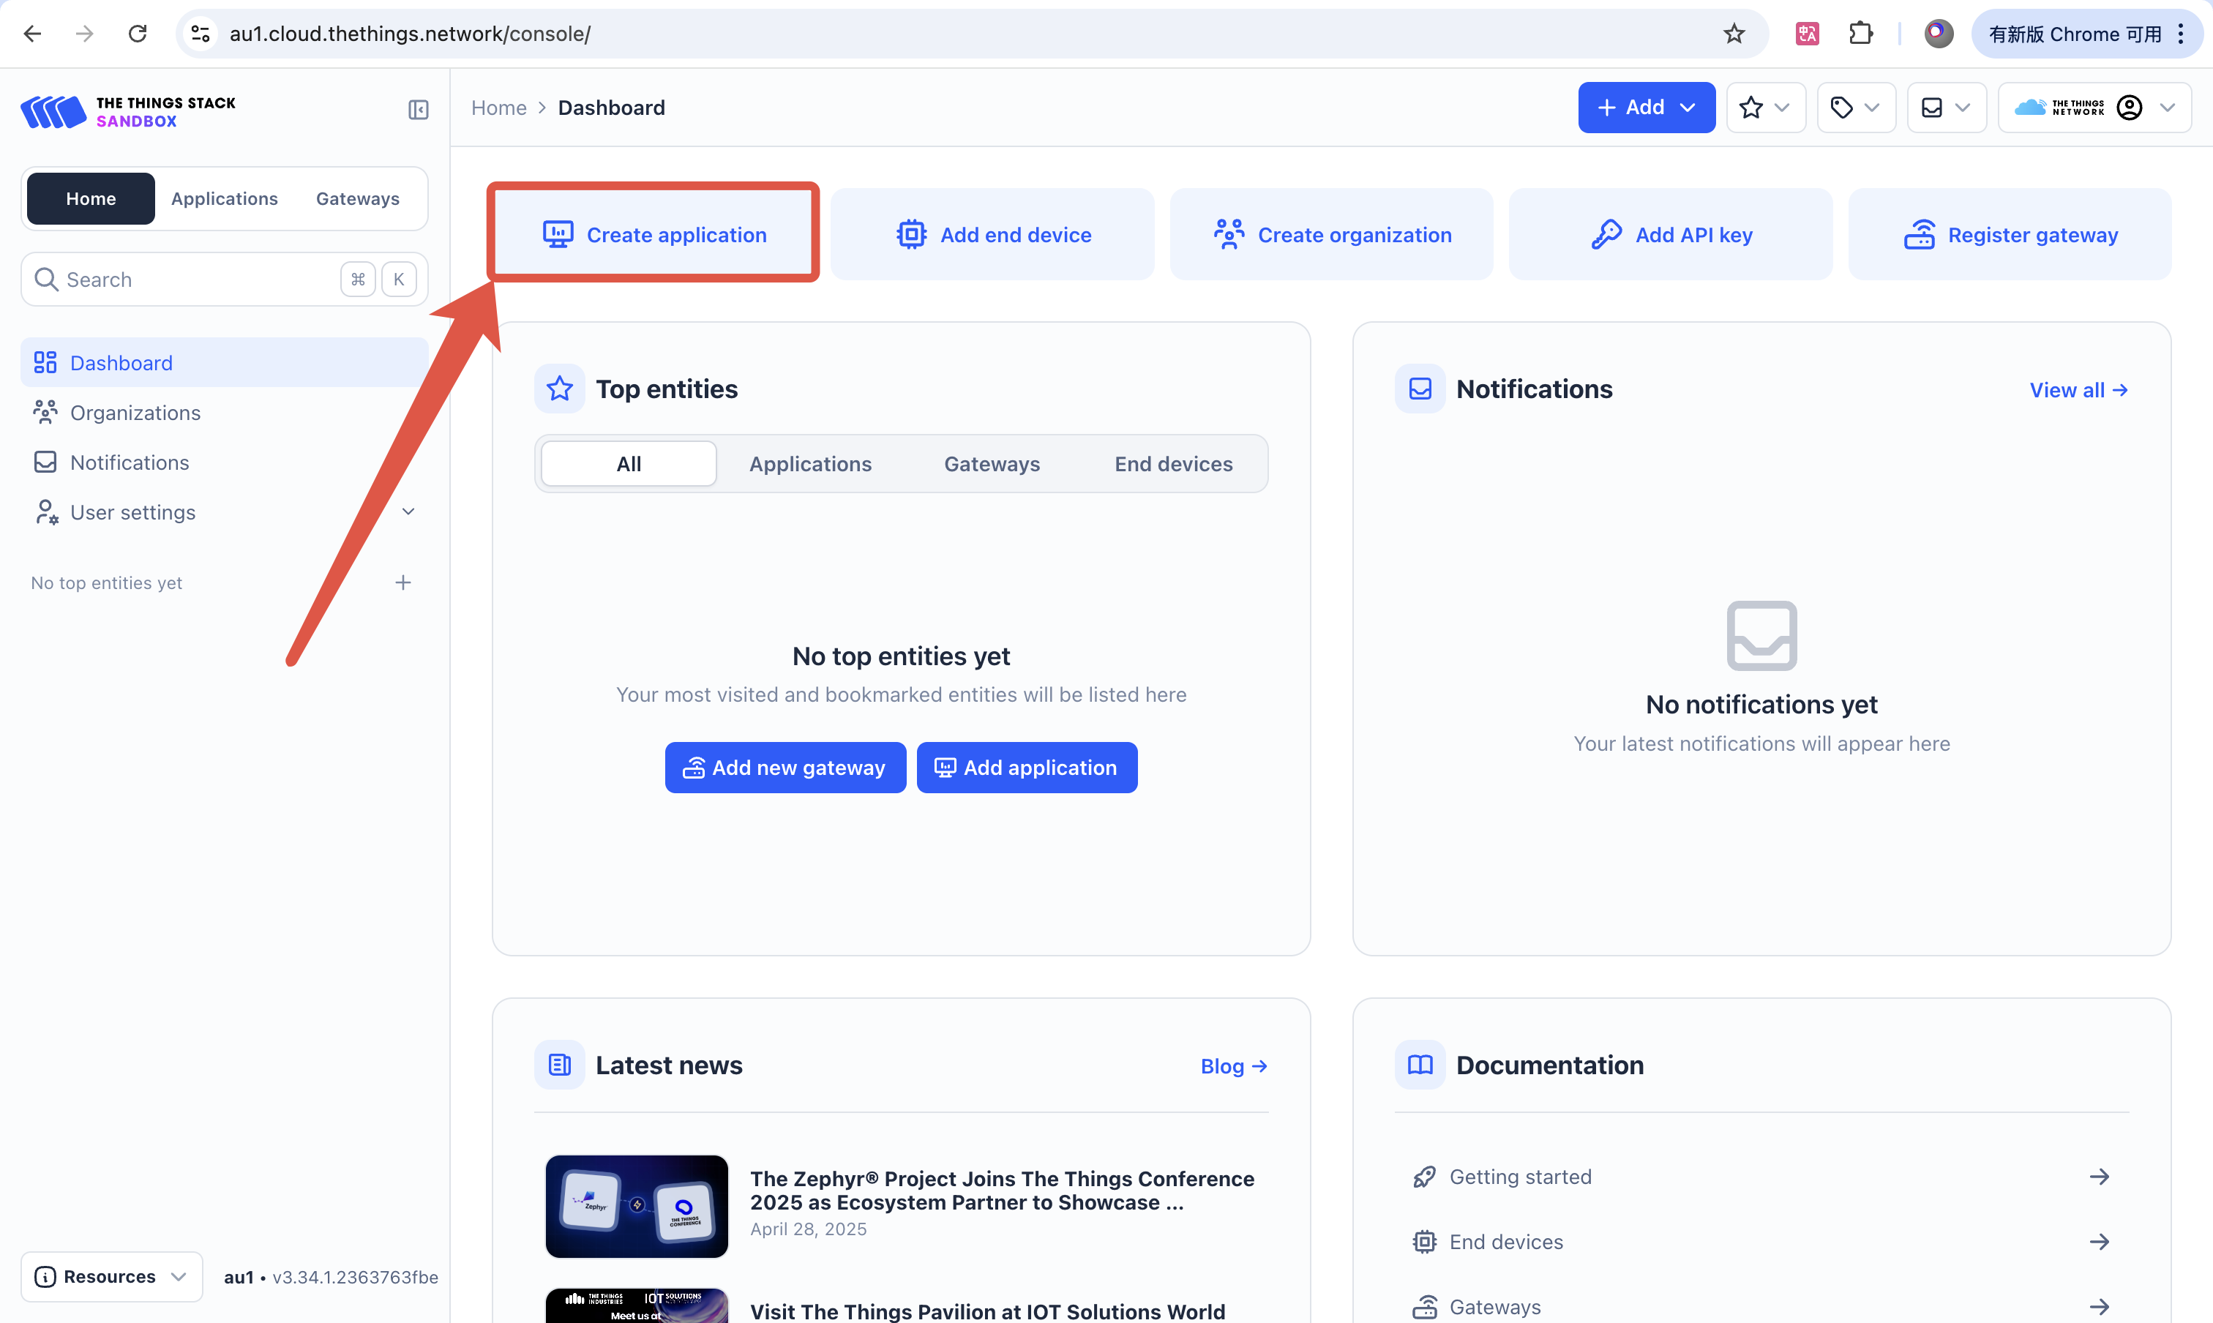
Task: Click the forward browser arrow
Action: point(85,34)
